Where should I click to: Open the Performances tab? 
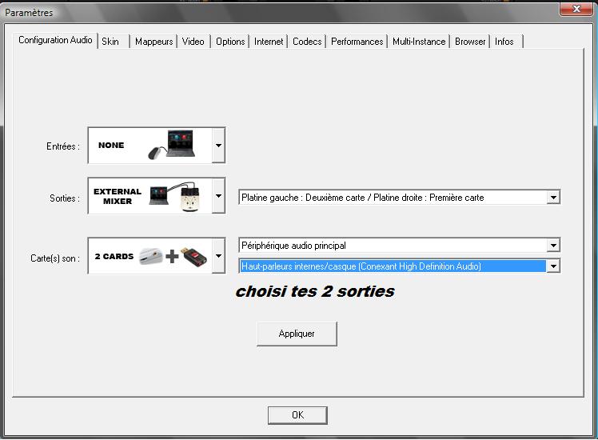[357, 42]
